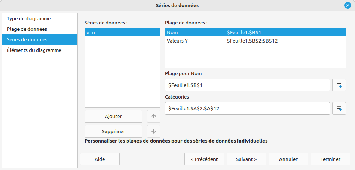Click the shrink icon beside Catégories field
Screen dimensions: 355x170
point(339,108)
